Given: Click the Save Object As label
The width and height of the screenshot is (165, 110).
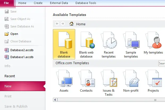Looking at the screenshot, I should click(x=20, y=19).
